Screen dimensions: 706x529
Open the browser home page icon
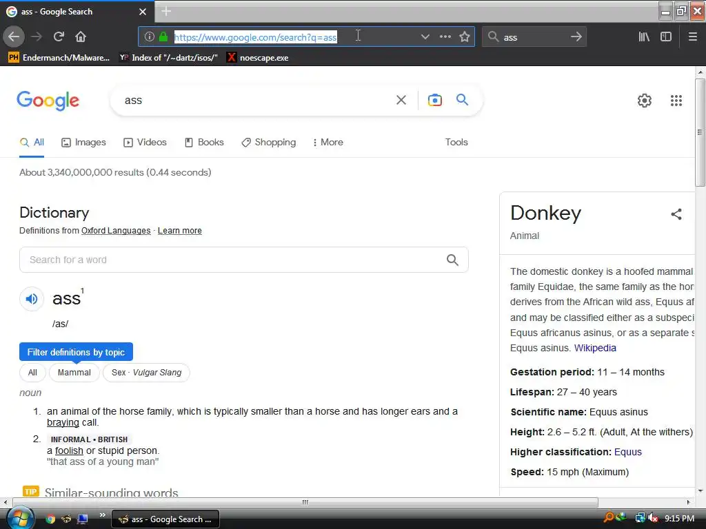click(81, 37)
